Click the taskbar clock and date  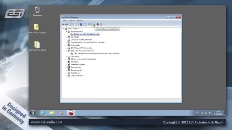pos(218,113)
